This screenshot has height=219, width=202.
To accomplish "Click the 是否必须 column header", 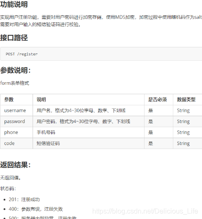I will [157, 99].
